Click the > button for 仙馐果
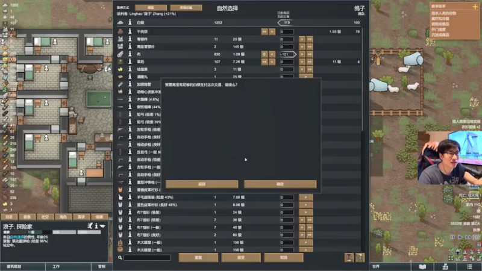This screenshot has height=271, width=482. pos(302,69)
